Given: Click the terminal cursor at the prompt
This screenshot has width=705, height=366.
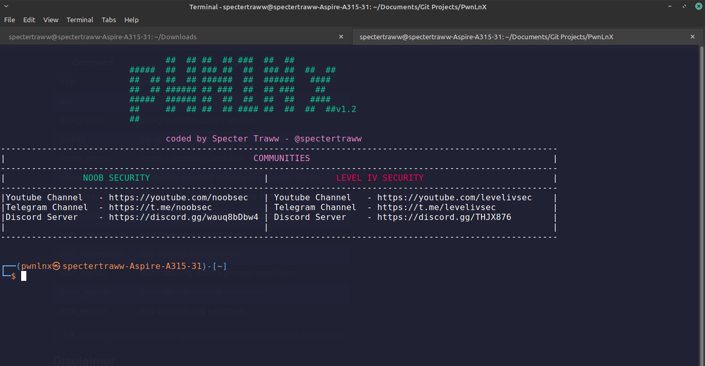Looking at the screenshot, I should [23, 276].
